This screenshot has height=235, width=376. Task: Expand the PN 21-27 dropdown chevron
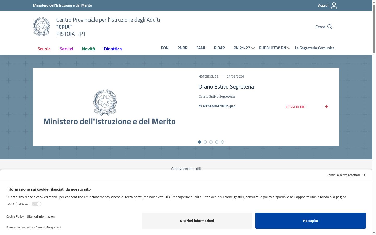click(x=253, y=48)
